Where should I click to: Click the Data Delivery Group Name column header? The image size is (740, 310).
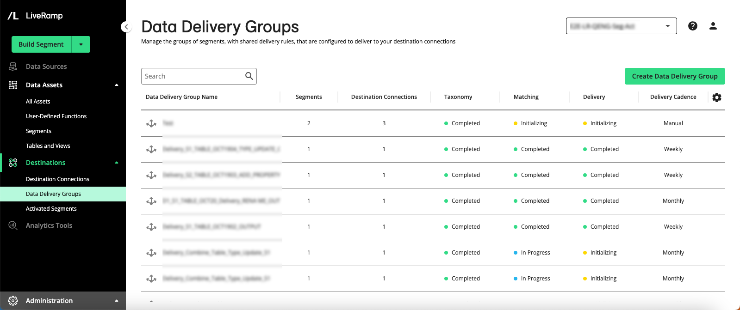click(x=181, y=97)
